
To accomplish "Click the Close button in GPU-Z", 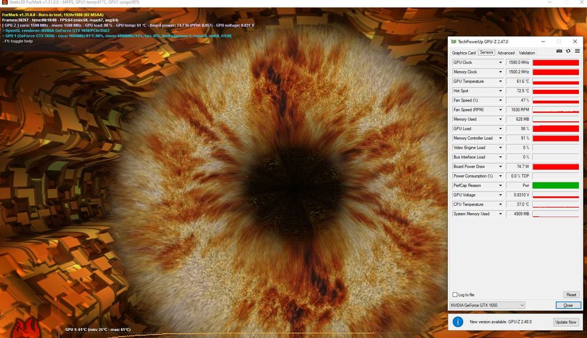I will coord(568,305).
